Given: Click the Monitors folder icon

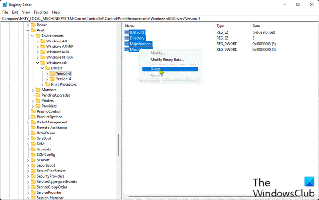Looking at the screenshot, I should [x=38, y=90].
